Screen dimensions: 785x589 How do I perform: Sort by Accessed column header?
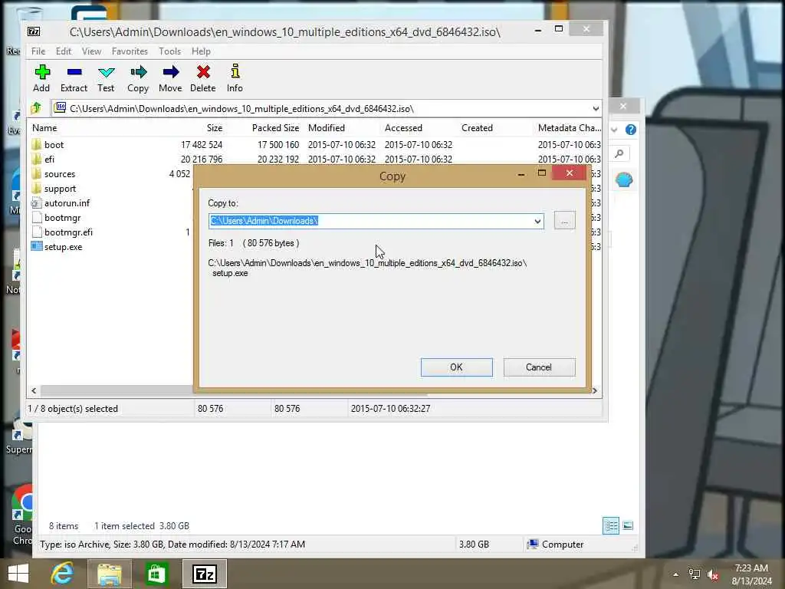(403, 128)
